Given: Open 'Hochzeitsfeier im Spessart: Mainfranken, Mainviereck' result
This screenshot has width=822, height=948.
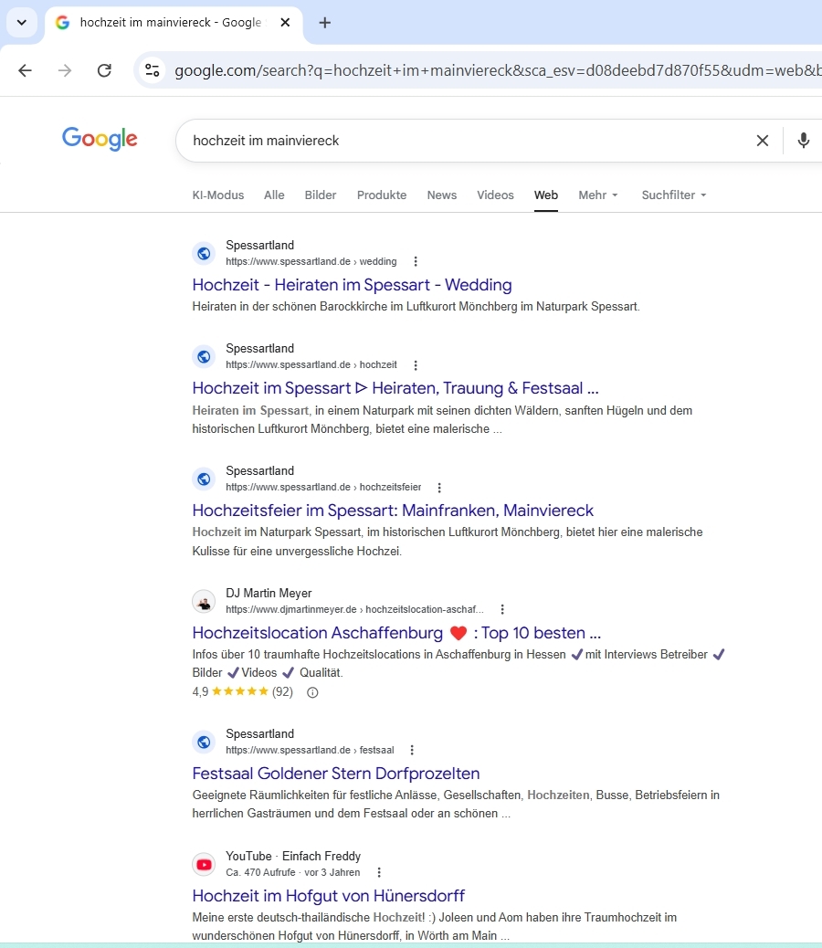Looking at the screenshot, I should point(393,511).
